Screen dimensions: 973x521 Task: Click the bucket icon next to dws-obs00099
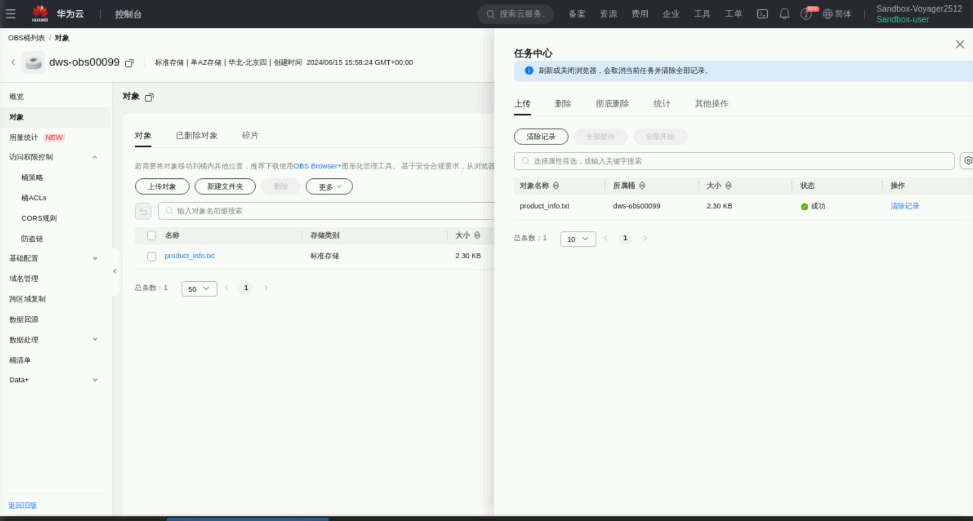(x=33, y=62)
